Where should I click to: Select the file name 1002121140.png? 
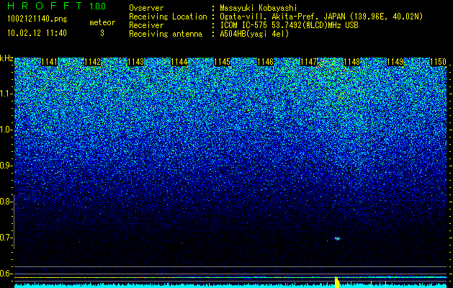coord(37,19)
